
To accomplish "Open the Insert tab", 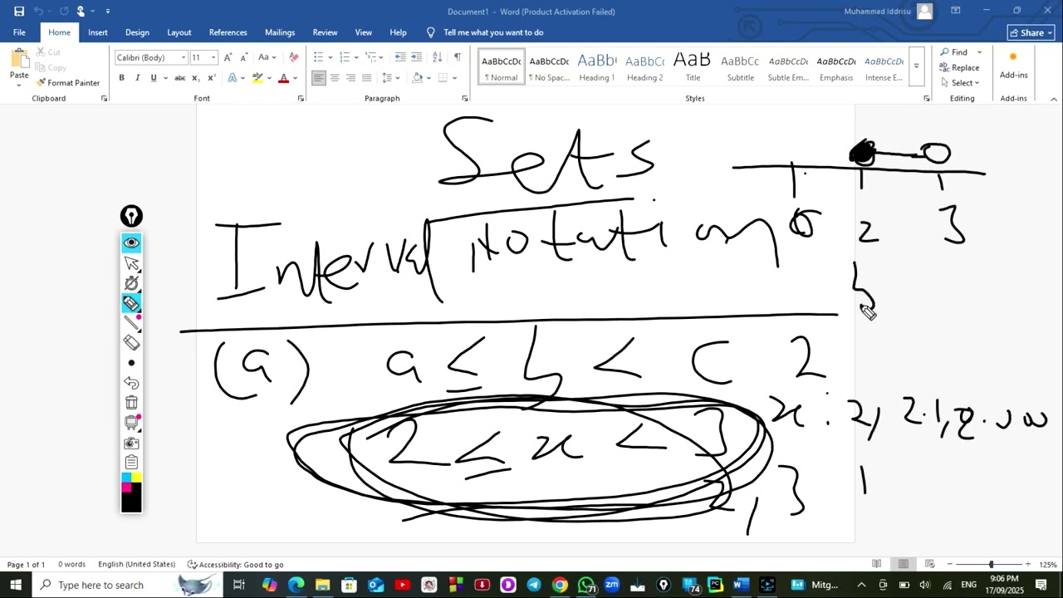I will click(x=98, y=32).
